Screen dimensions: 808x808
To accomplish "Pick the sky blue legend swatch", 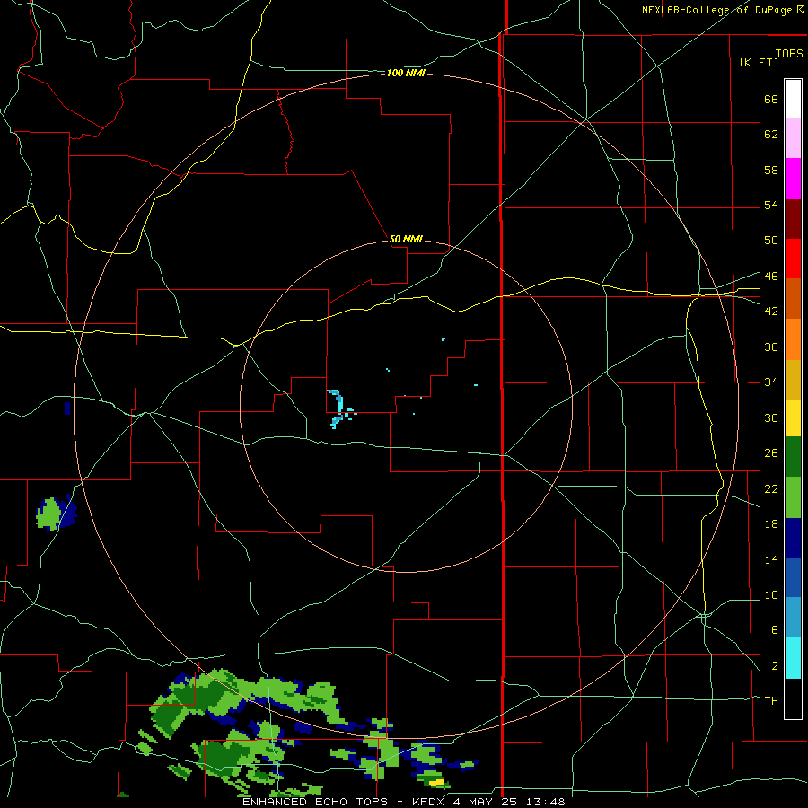I will [x=793, y=618].
